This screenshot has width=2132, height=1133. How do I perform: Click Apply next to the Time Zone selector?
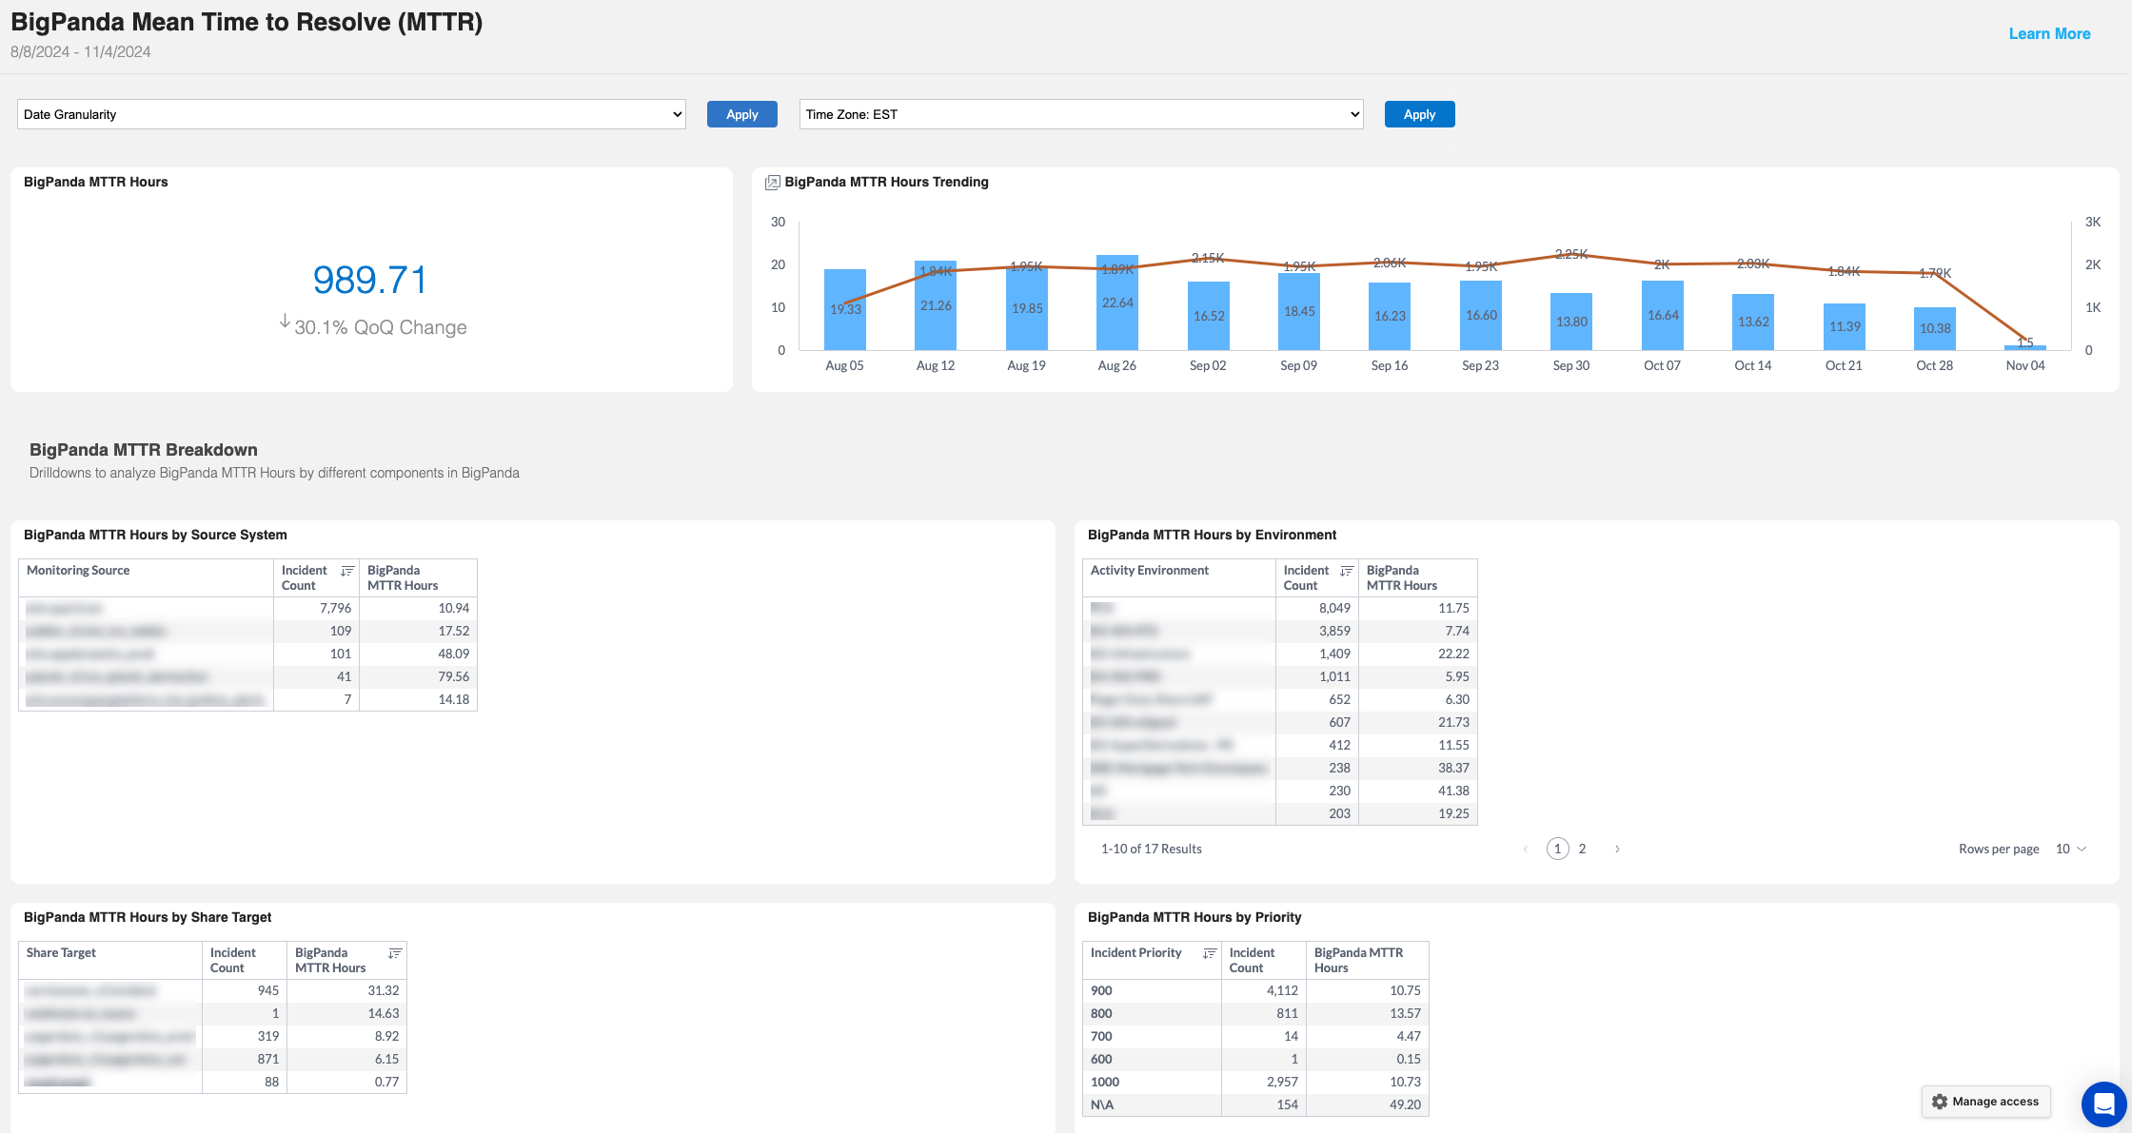click(x=1419, y=114)
